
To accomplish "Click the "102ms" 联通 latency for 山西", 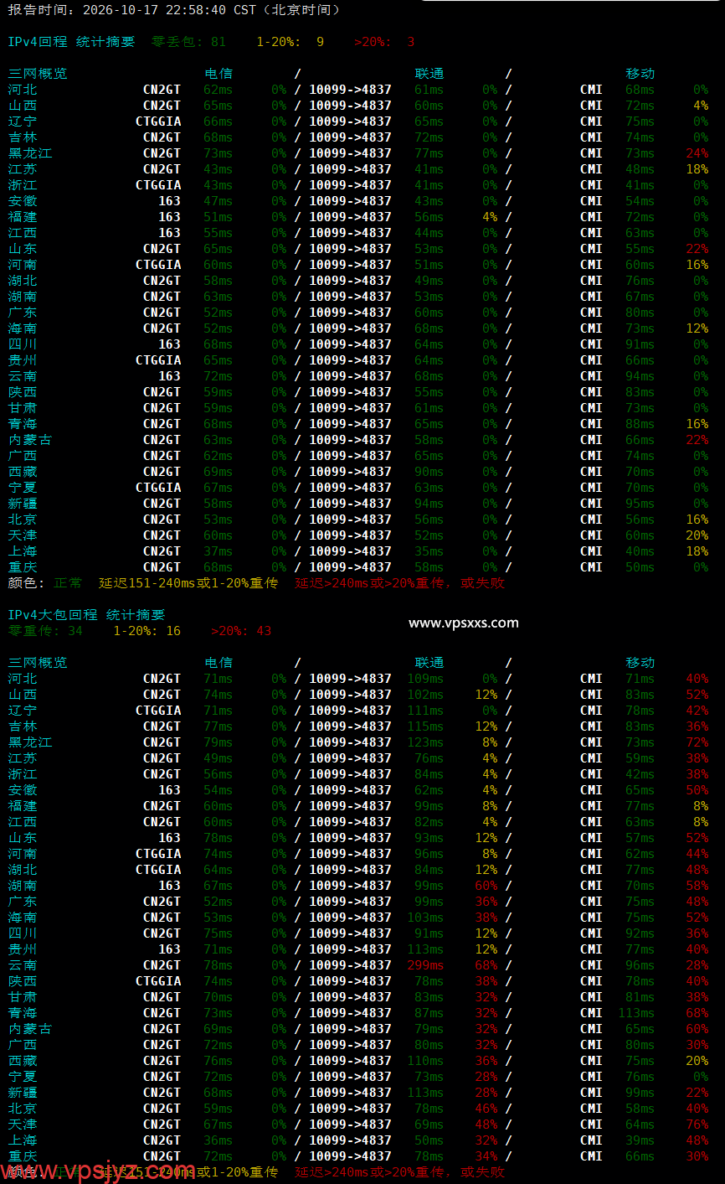I will coord(425,695).
